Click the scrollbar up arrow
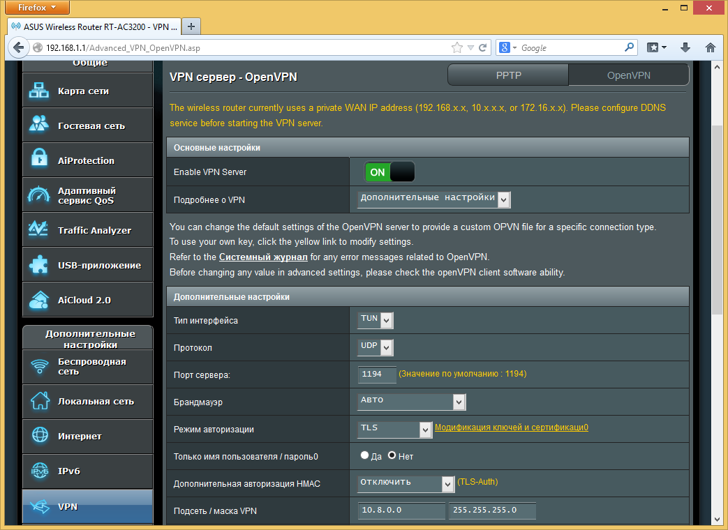The image size is (728, 530). (717, 67)
